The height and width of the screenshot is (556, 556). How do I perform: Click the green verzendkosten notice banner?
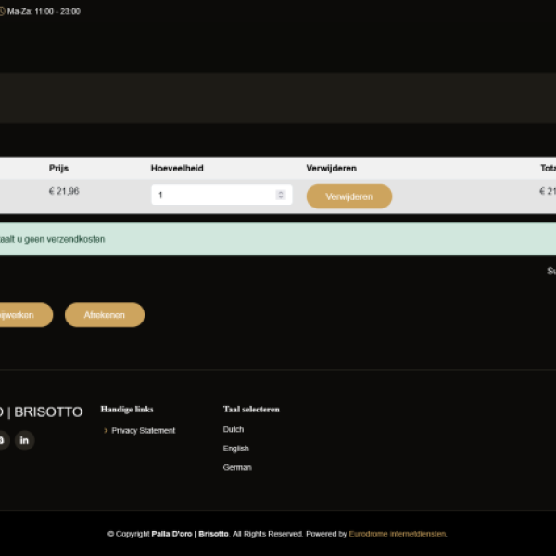pyautogui.click(x=278, y=239)
